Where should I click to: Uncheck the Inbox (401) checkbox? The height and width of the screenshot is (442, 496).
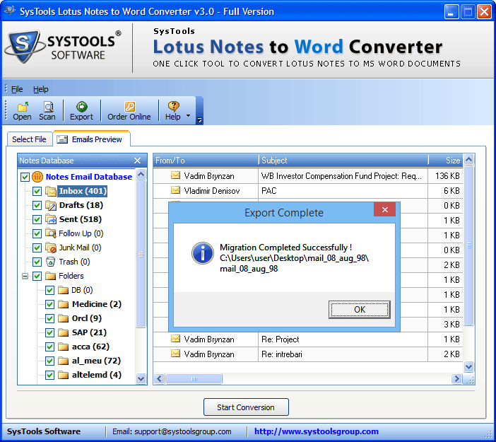click(37, 191)
